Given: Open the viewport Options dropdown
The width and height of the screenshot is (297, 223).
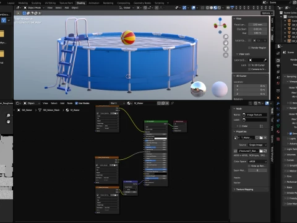Looking at the screenshot, I should pyautogui.click(x=267, y=13).
